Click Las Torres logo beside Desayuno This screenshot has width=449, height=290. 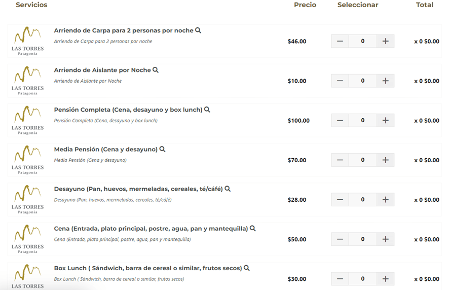[27, 199]
